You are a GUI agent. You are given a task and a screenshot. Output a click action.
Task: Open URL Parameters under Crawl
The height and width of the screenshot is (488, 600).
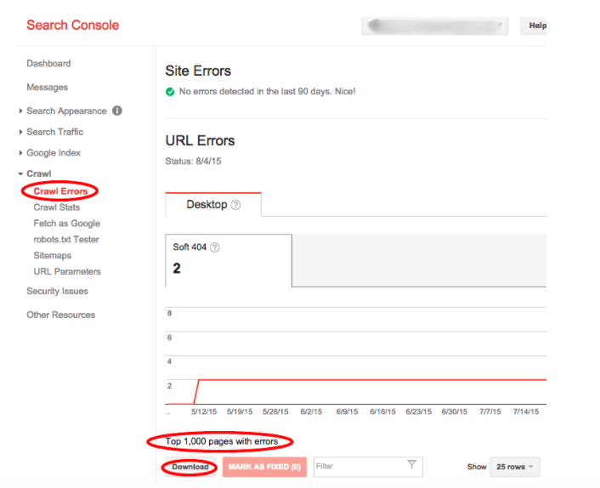pyautogui.click(x=67, y=272)
